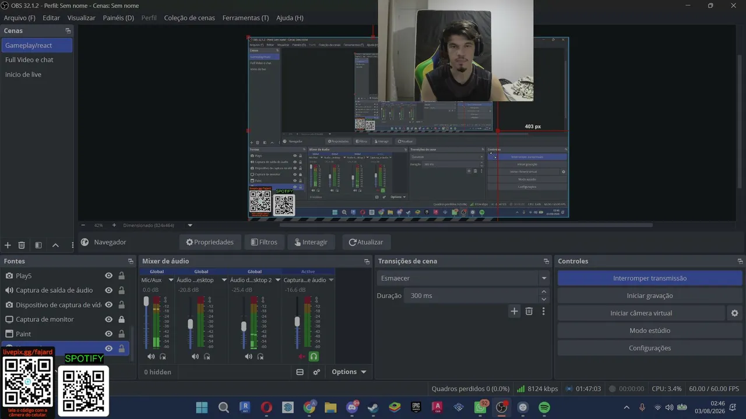Open transition properties three-dot menu
This screenshot has width=746, height=419.
544,311
